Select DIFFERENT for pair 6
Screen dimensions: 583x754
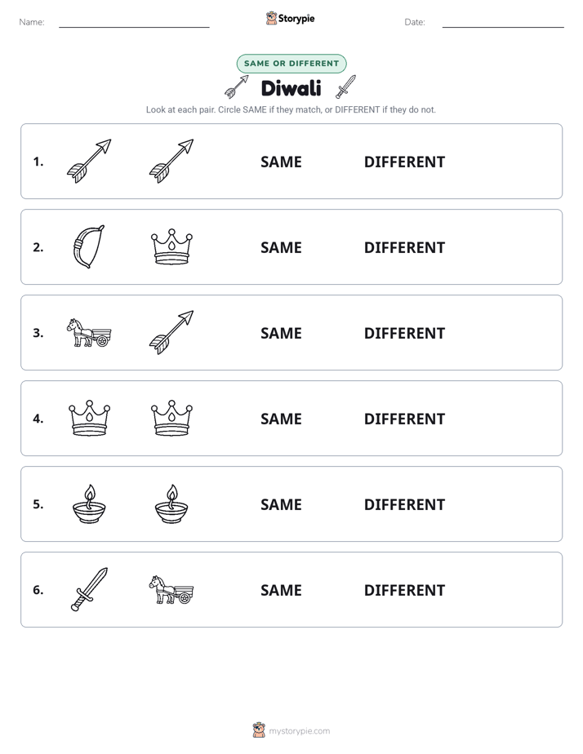(404, 589)
